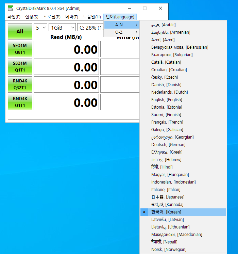This screenshot has height=254, width=238.
Task: Select Nederlands [Dutch] language
Action: [x=183, y=92]
